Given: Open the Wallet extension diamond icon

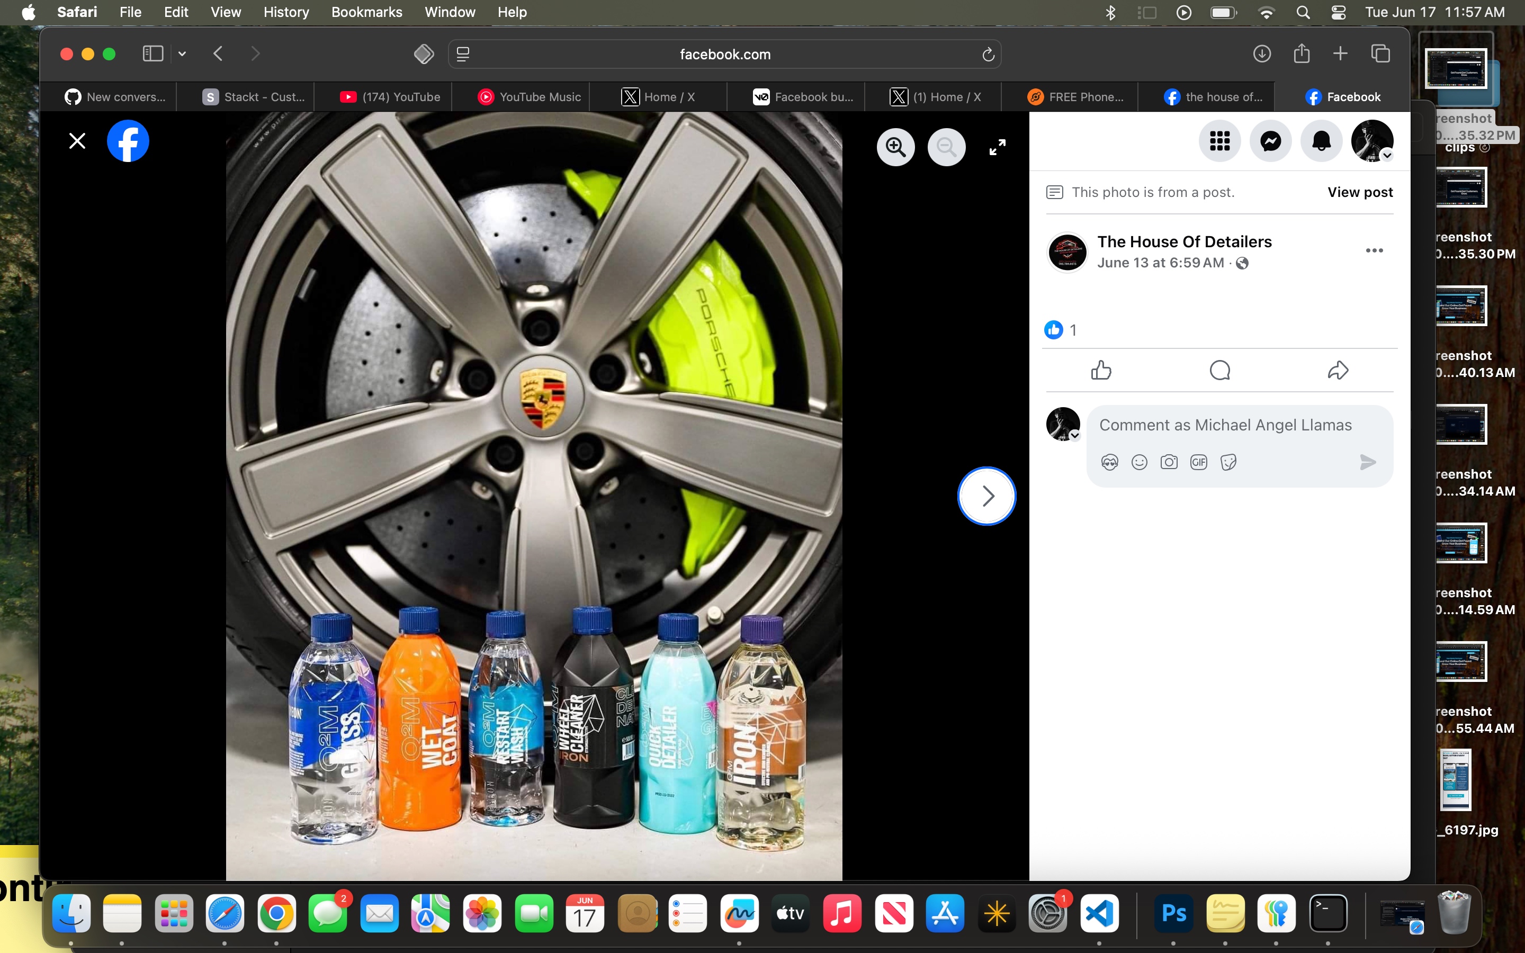Looking at the screenshot, I should (424, 54).
